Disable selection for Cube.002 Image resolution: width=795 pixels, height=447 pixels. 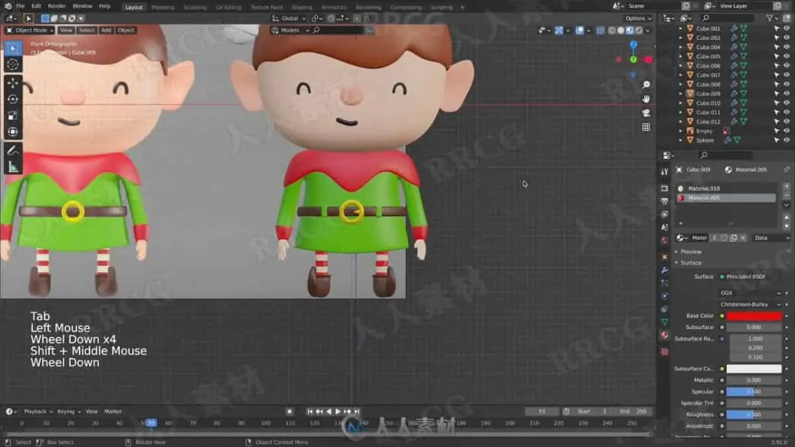pos(776,38)
